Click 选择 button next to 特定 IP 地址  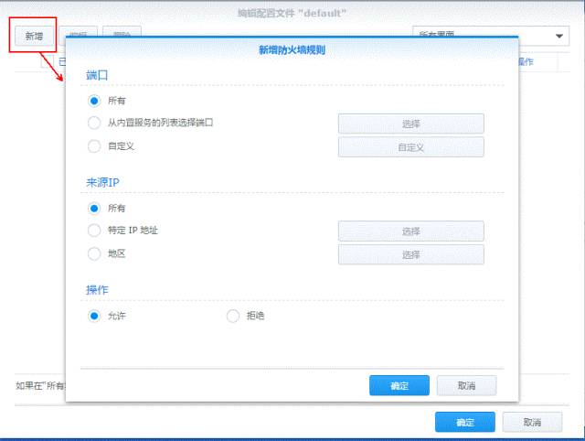410,231
